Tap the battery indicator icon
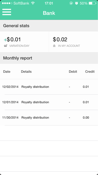The image size is (98, 175). [x=93, y=3]
